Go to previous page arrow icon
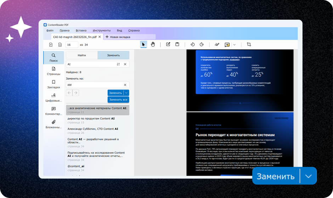The height and width of the screenshot is (198, 333). pyautogui.click(x=51, y=45)
